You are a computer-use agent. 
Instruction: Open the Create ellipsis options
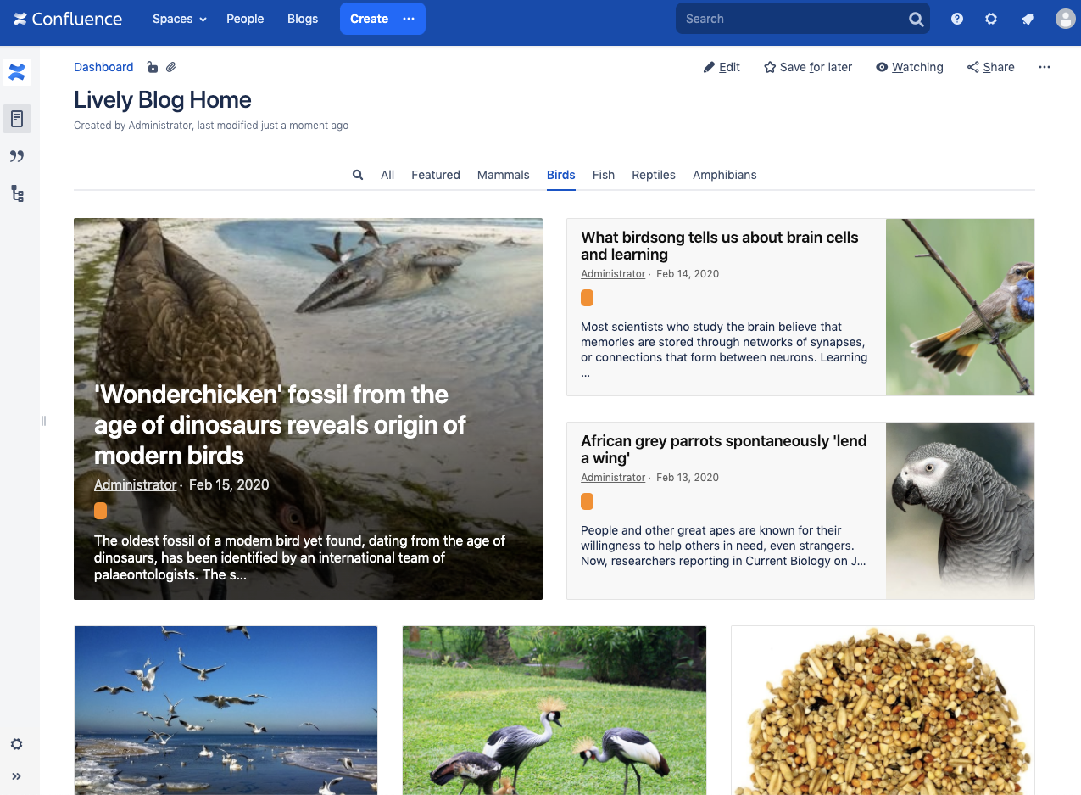[409, 19]
